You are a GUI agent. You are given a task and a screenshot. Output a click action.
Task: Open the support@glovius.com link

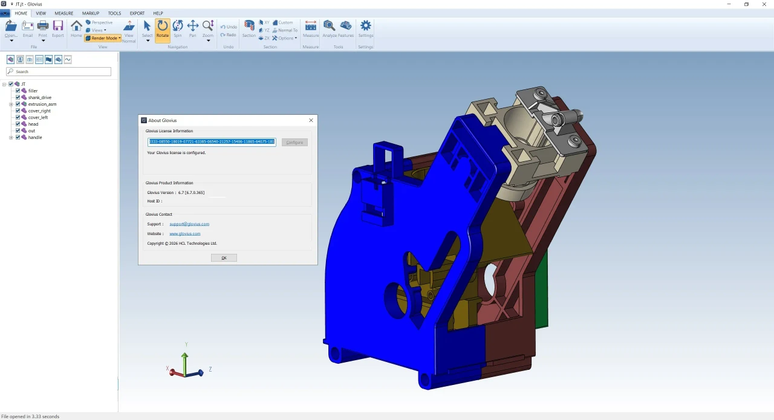click(189, 224)
